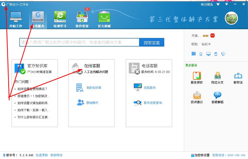Open 加密锁设置 in status bar
Image resolution: width=248 pixels, height=159 pixels.
coord(200,155)
